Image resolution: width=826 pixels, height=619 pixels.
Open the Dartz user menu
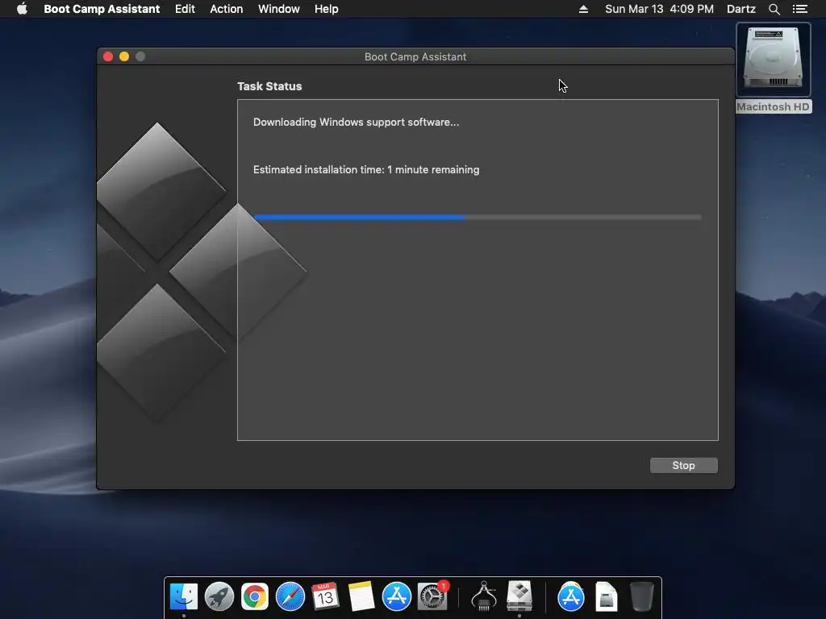[740, 9]
